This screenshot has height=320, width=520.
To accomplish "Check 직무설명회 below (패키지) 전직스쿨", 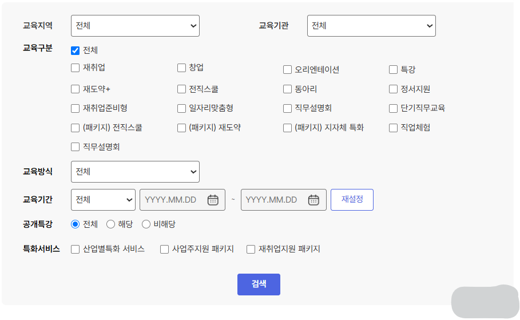I will pyautogui.click(x=76, y=147).
